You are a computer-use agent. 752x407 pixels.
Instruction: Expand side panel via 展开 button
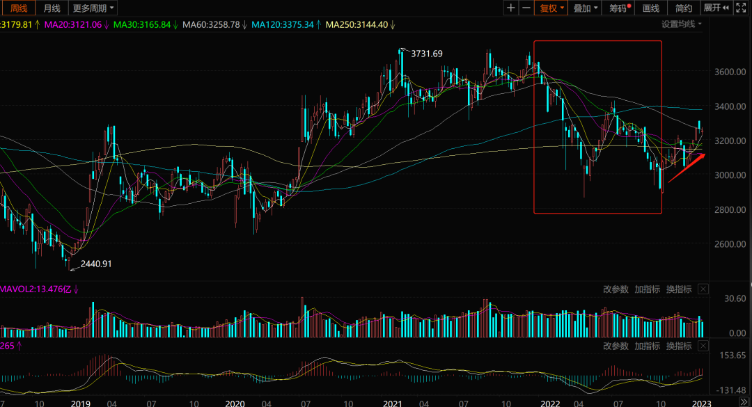pos(716,8)
